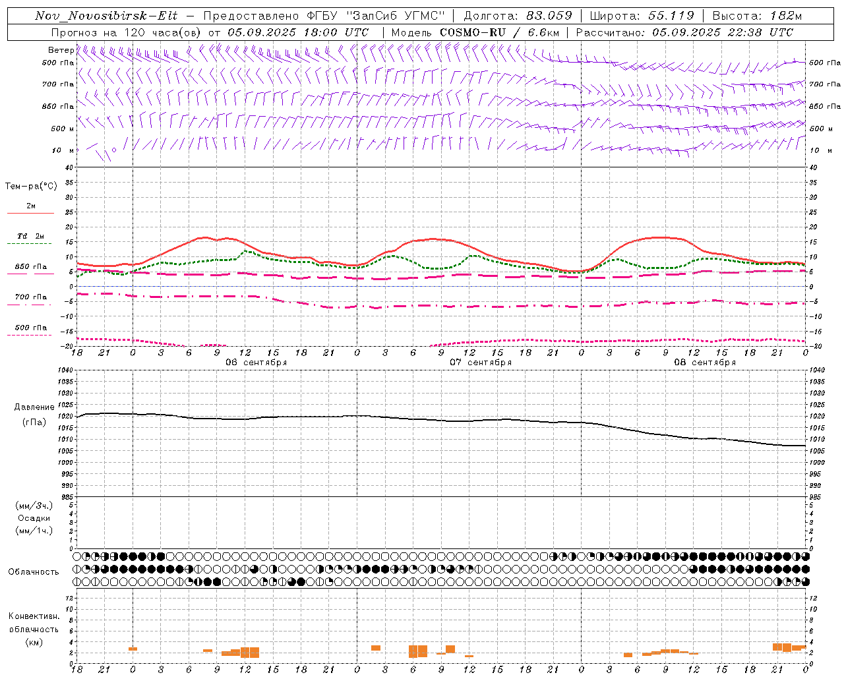
Task: Click the 'Конвективн.' convective cloud label
Action: coord(34,616)
